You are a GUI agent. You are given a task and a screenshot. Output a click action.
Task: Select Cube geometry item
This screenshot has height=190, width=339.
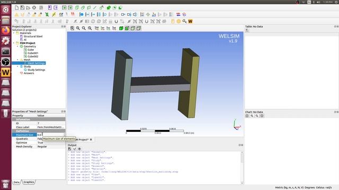[x=31, y=50]
